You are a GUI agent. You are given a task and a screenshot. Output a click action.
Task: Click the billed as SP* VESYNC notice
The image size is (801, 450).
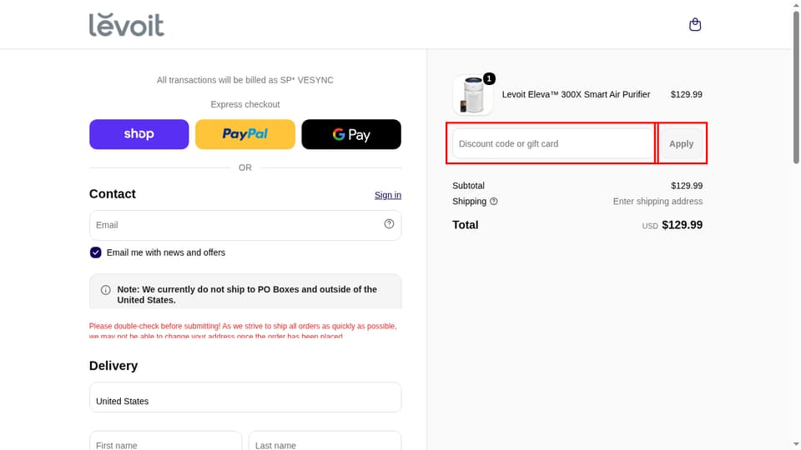pos(245,80)
